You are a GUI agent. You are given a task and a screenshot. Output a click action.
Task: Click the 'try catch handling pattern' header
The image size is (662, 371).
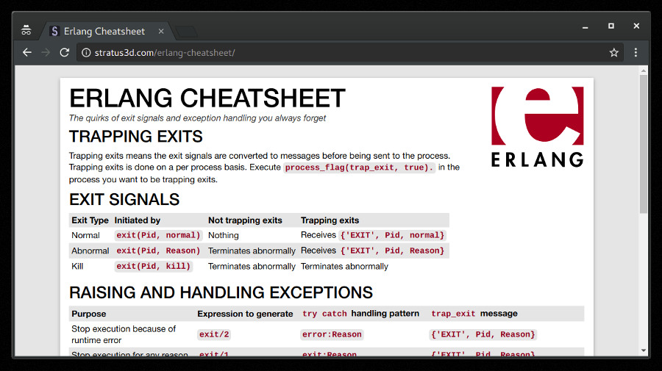click(x=360, y=314)
